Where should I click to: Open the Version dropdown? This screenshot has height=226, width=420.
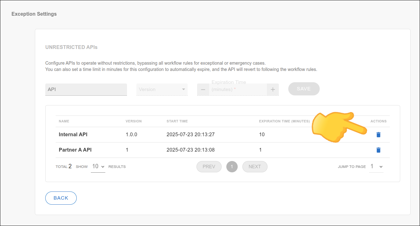[x=162, y=89]
